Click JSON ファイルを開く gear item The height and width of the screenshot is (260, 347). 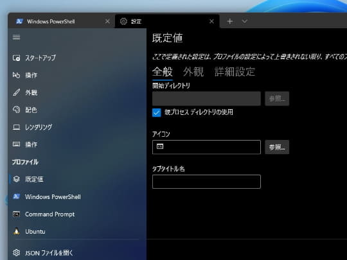(x=77, y=253)
